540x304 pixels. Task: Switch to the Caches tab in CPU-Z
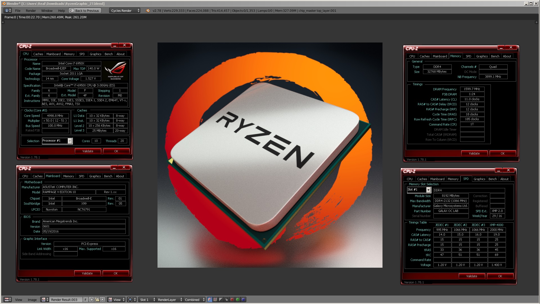click(38, 54)
